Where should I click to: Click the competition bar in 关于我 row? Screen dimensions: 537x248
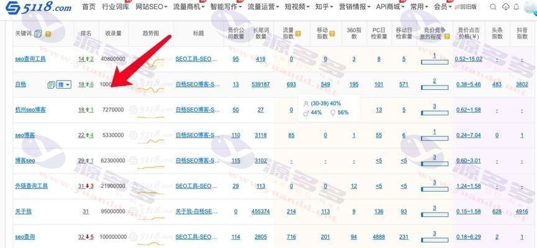435,215
